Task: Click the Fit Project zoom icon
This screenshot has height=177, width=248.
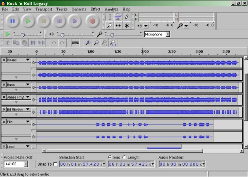Action: pos(113,43)
